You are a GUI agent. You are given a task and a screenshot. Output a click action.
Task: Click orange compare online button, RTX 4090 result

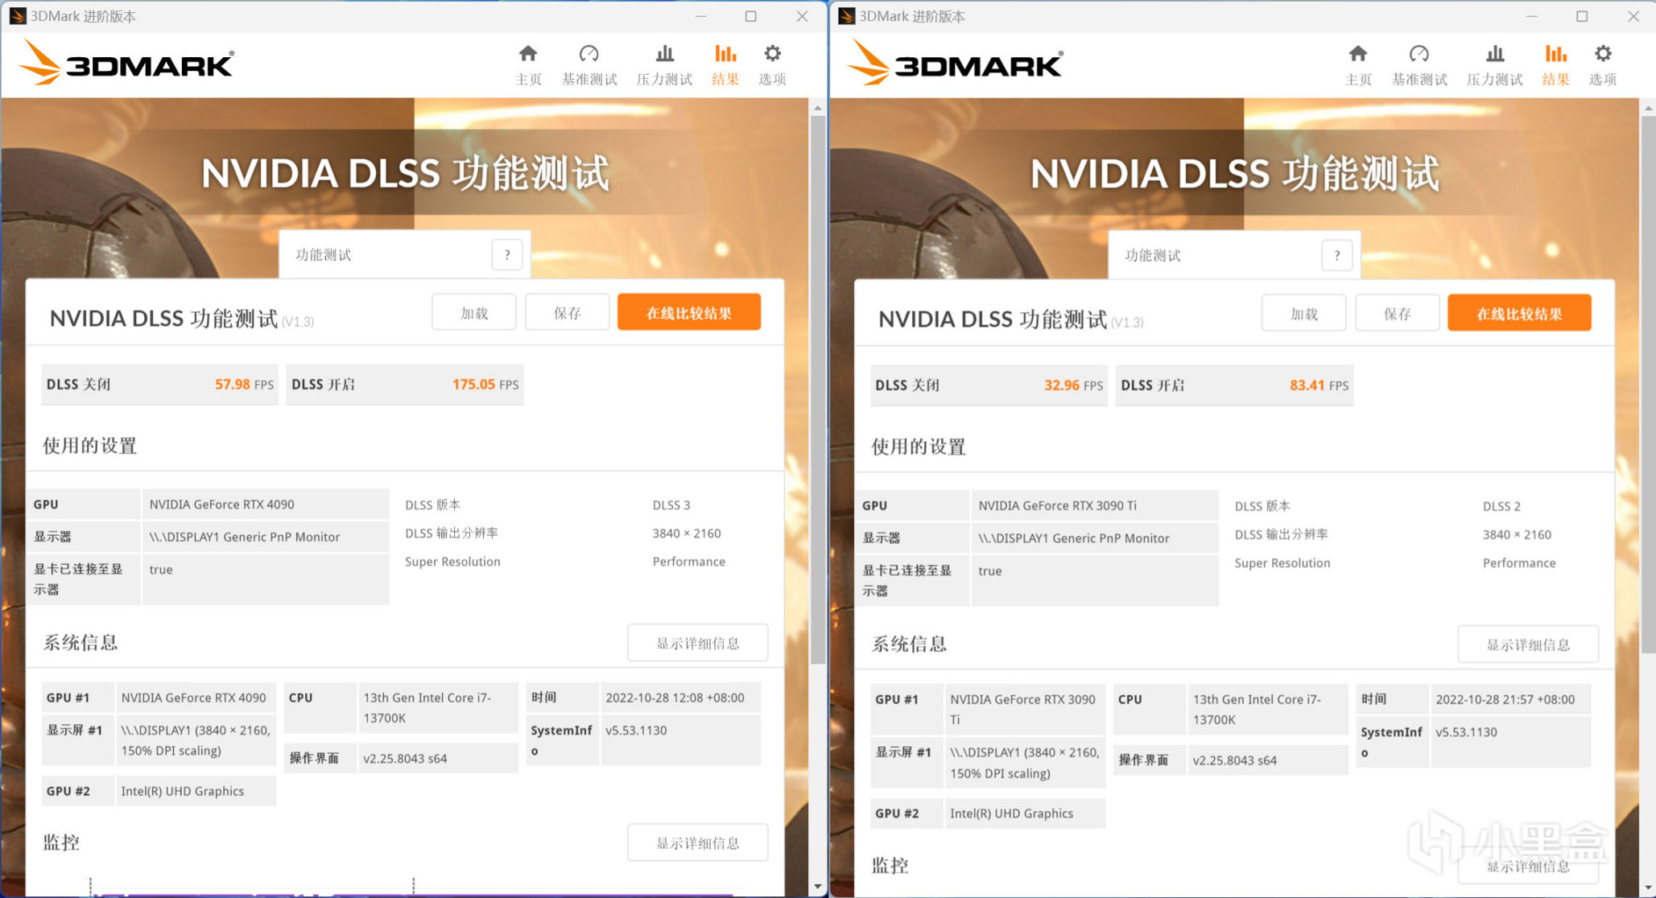click(x=689, y=313)
